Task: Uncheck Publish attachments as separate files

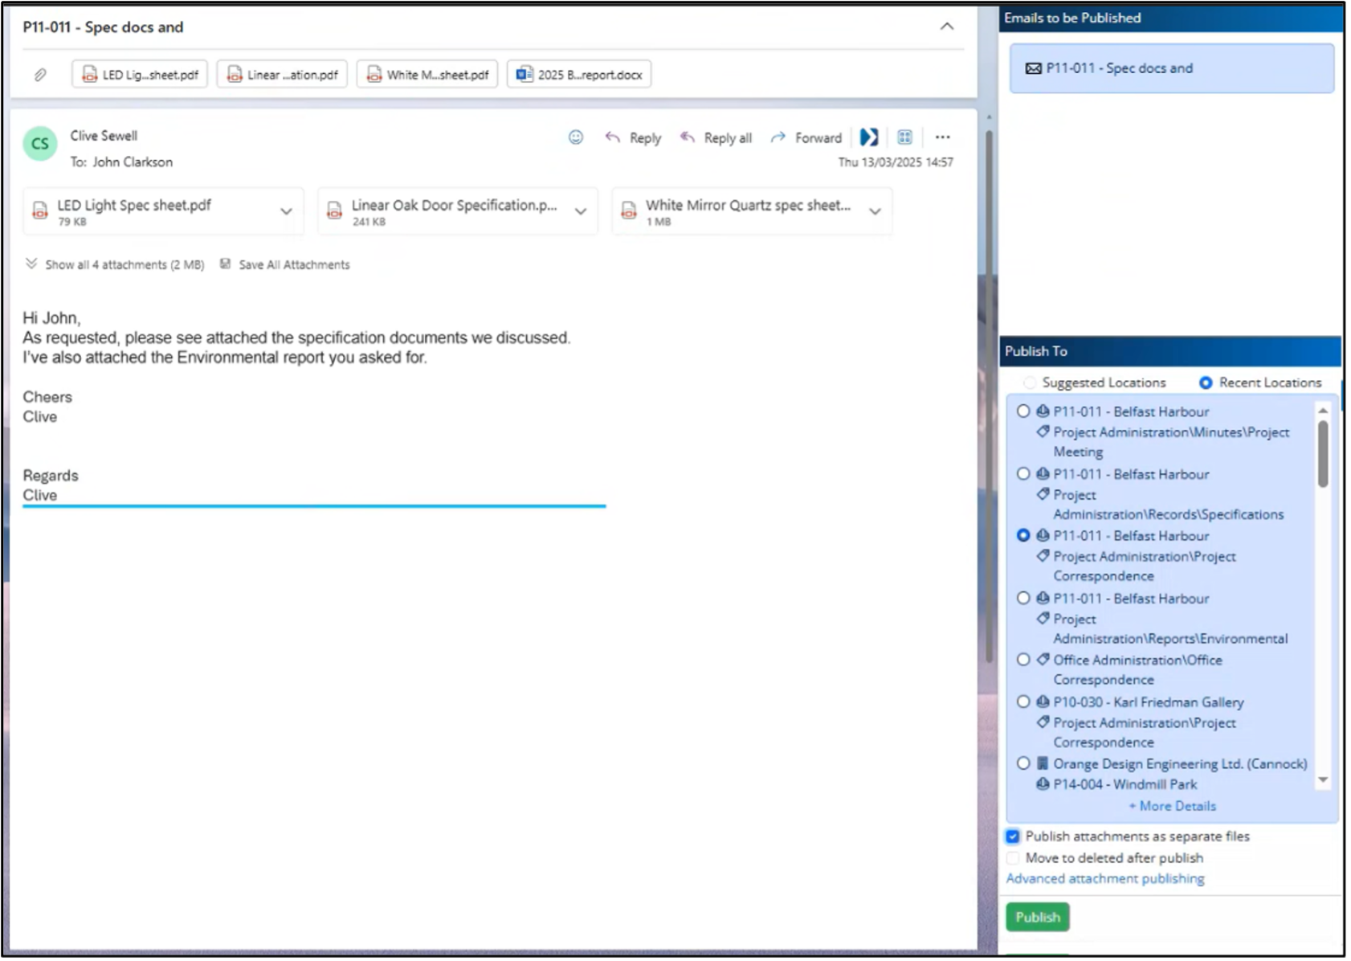Action: coord(1013,836)
